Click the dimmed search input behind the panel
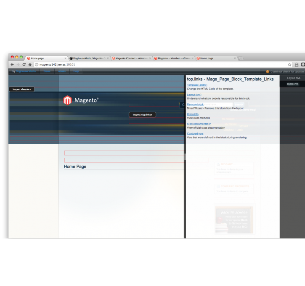 (218, 104)
